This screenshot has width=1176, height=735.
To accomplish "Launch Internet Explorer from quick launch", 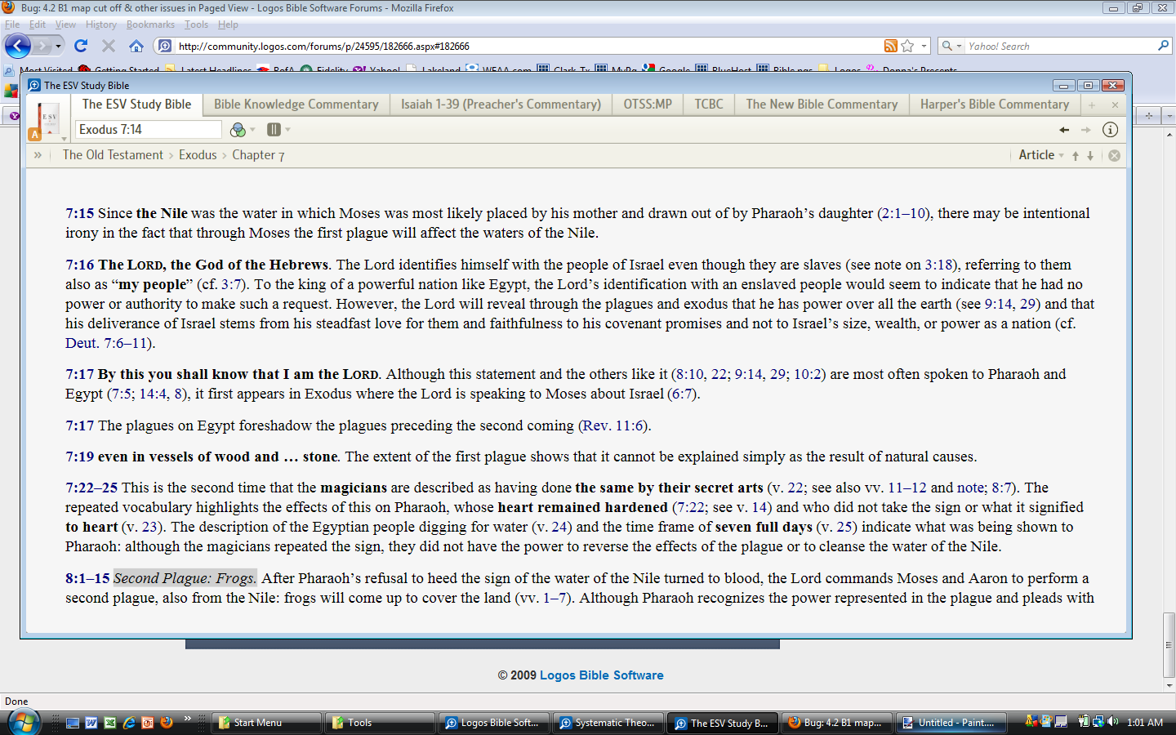I will coord(129,722).
